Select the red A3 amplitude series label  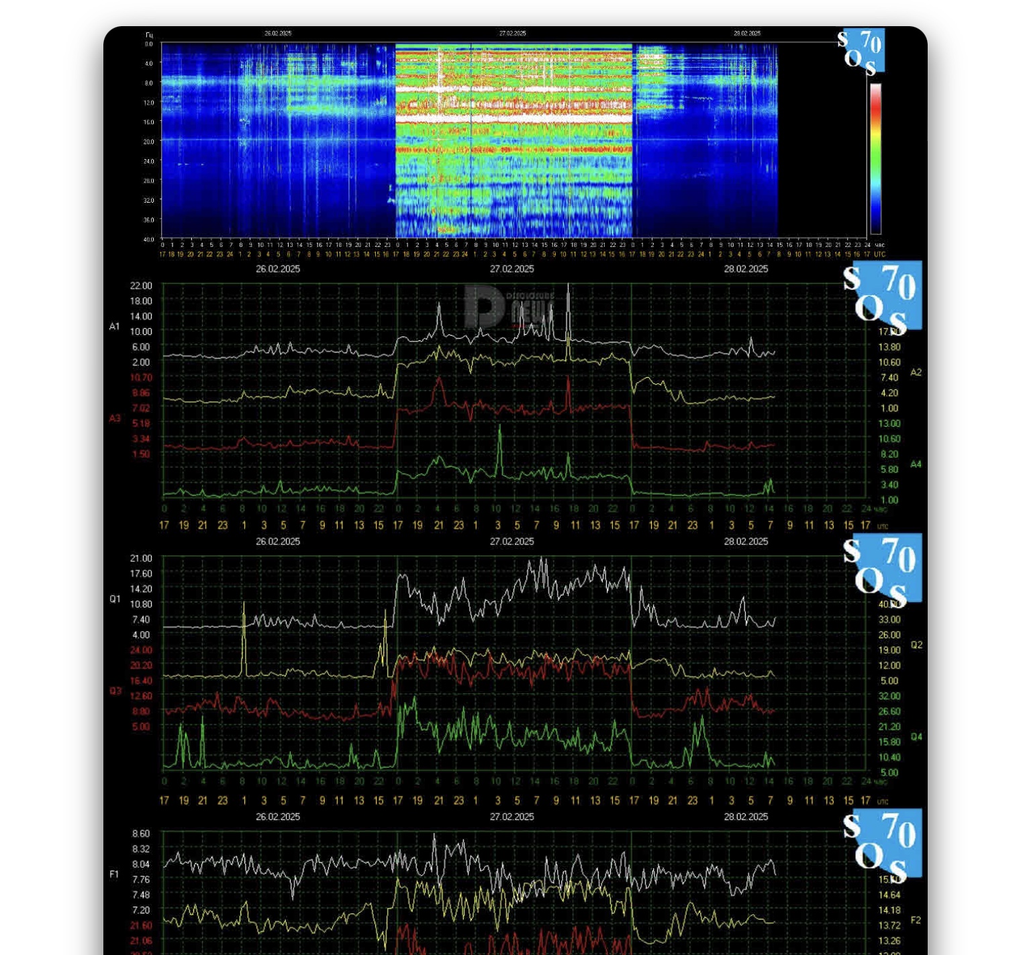pos(114,418)
